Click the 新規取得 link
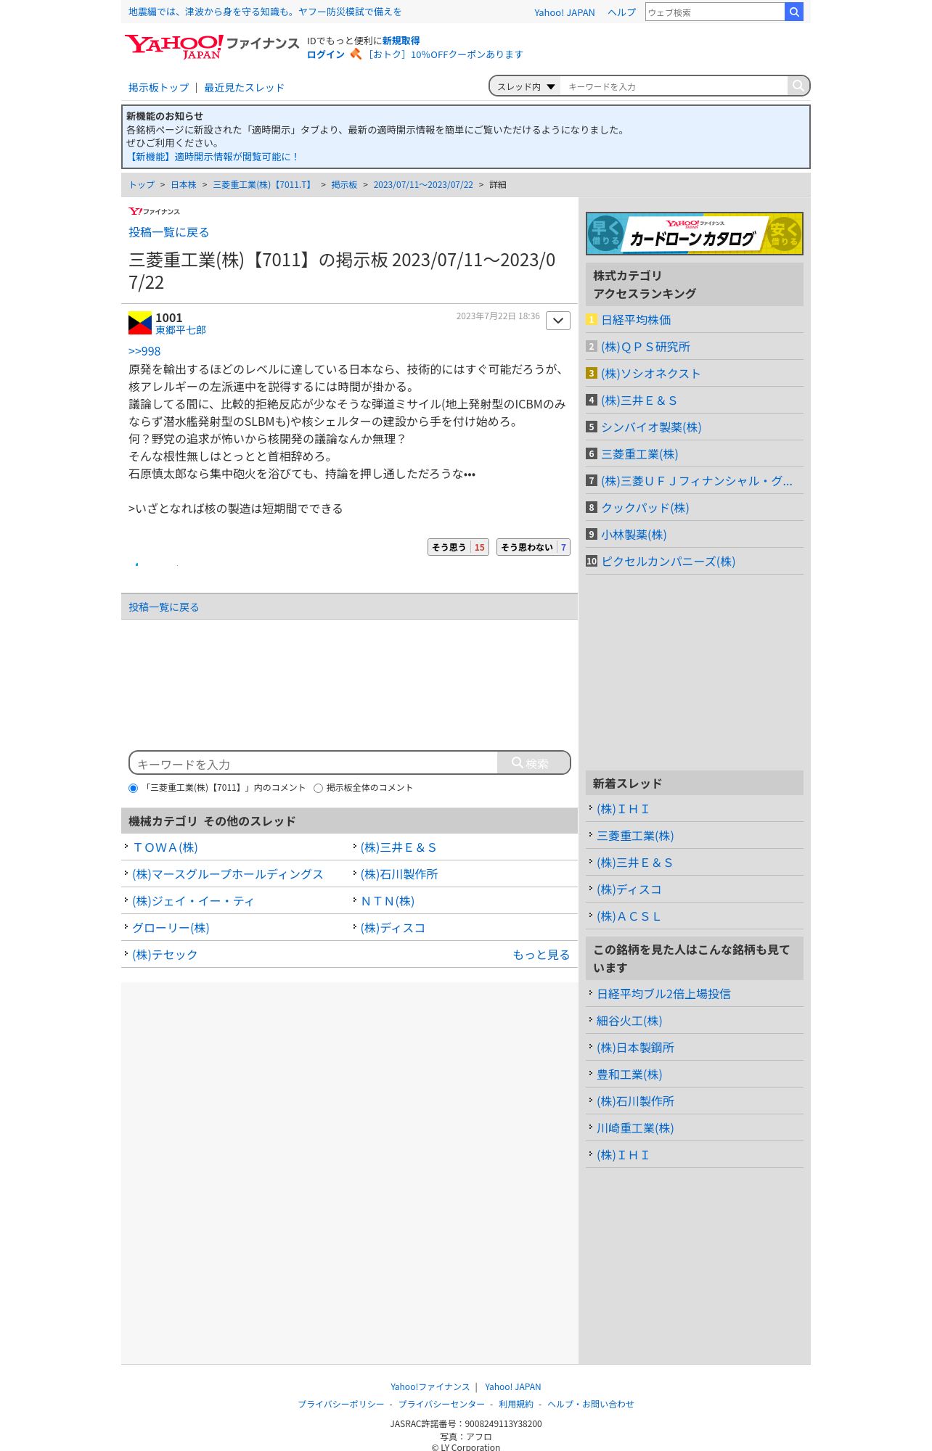The height and width of the screenshot is (1451, 932). [x=401, y=41]
